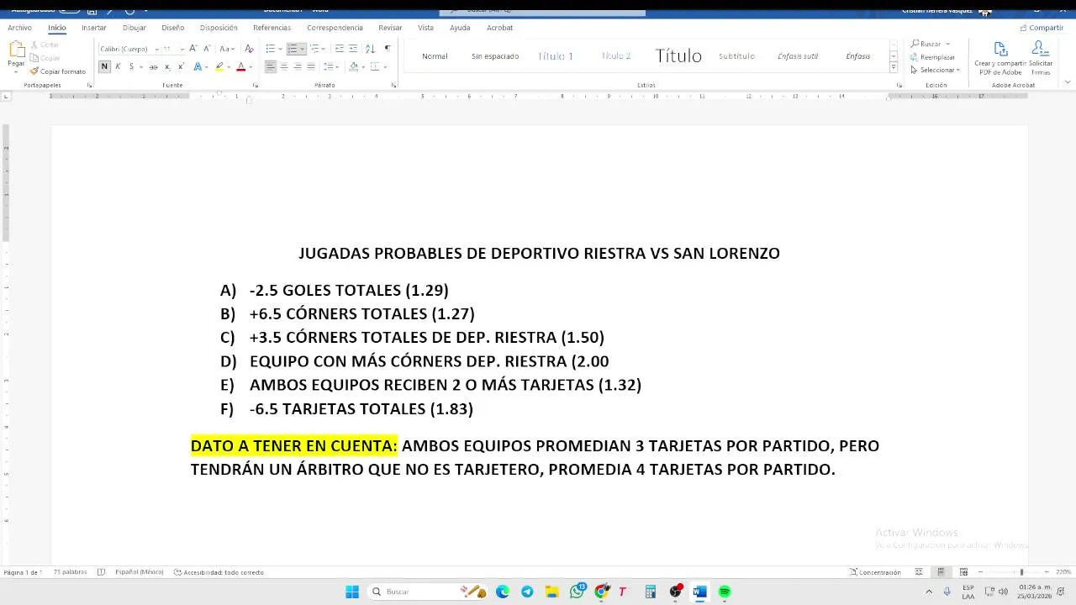Toggle subscript formatting

167,66
